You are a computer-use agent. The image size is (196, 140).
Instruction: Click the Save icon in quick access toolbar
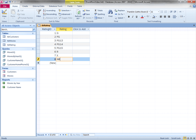pyautogui.click(x=6, y=2)
